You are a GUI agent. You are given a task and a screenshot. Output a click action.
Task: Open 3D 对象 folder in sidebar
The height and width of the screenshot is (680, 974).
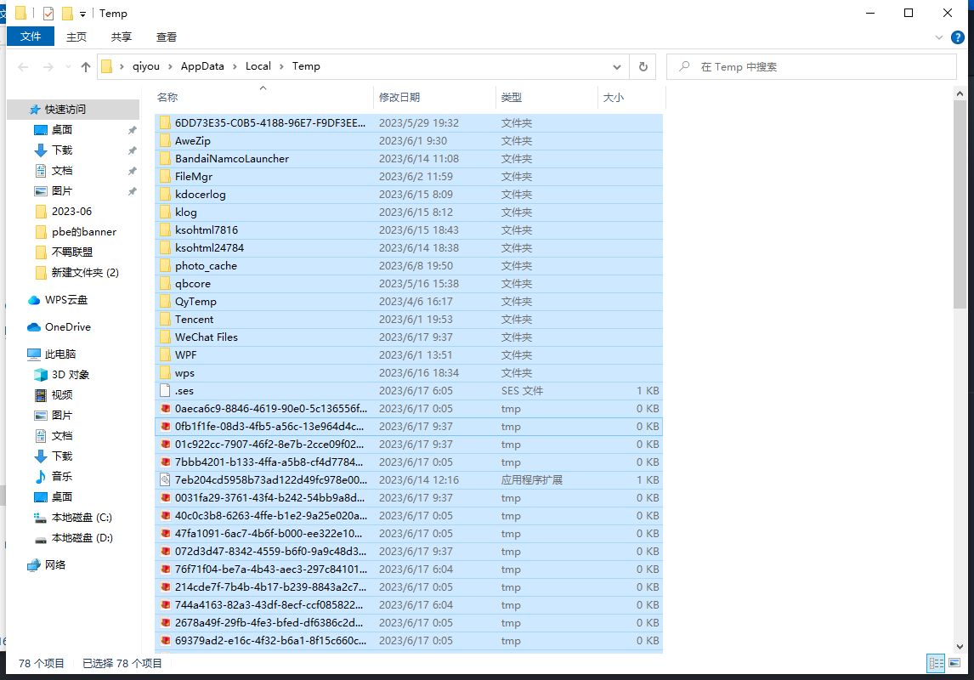70,375
